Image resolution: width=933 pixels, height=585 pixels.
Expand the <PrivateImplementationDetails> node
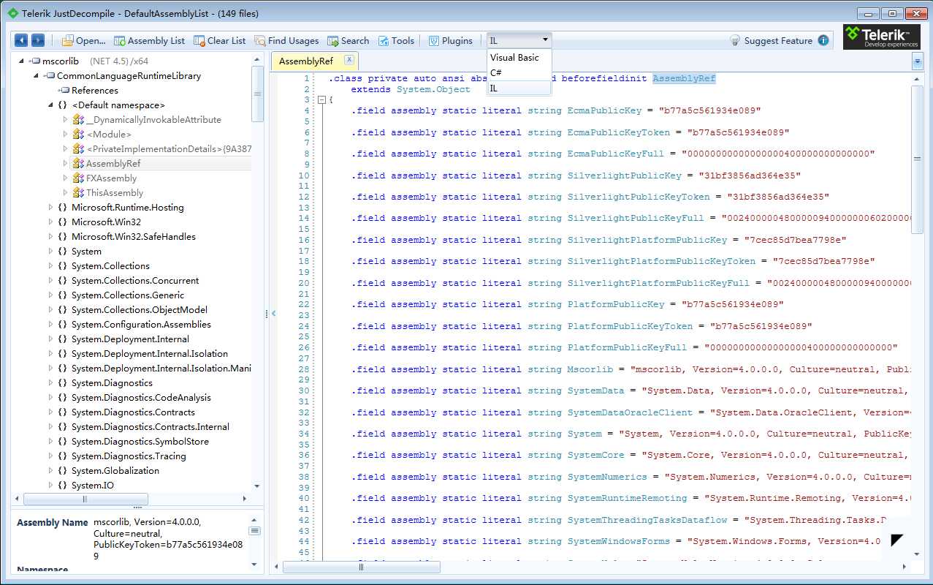tap(65, 148)
